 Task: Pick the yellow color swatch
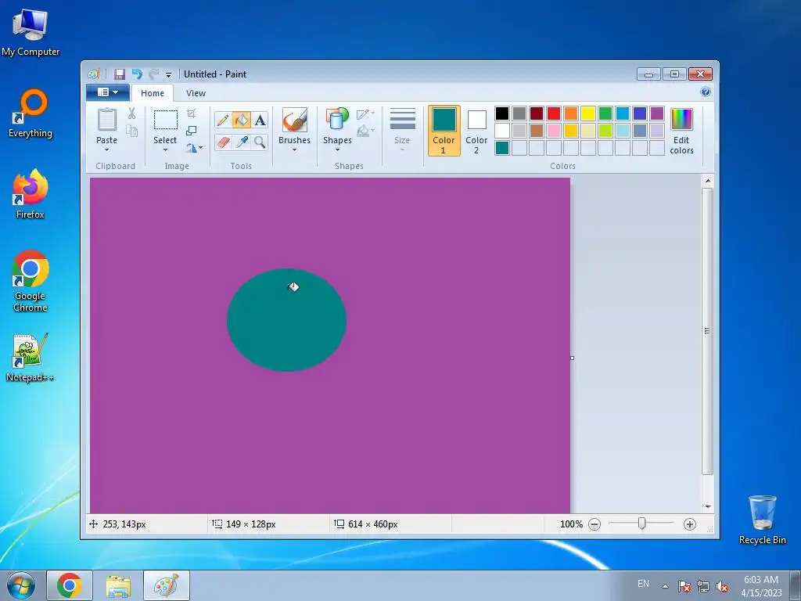(588, 113)
